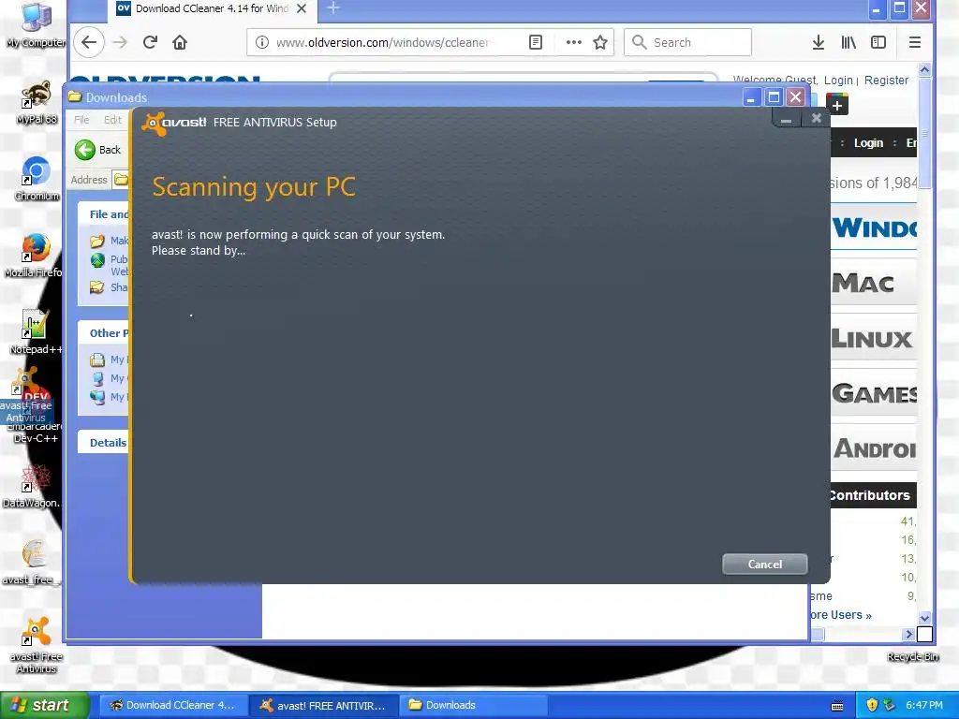Screen dimensions: 959x719
Task: Open a new Firefox tab
Action: coord(333,7)
